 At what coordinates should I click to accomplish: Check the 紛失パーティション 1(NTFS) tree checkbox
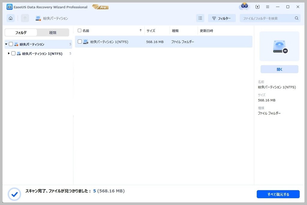13,53
